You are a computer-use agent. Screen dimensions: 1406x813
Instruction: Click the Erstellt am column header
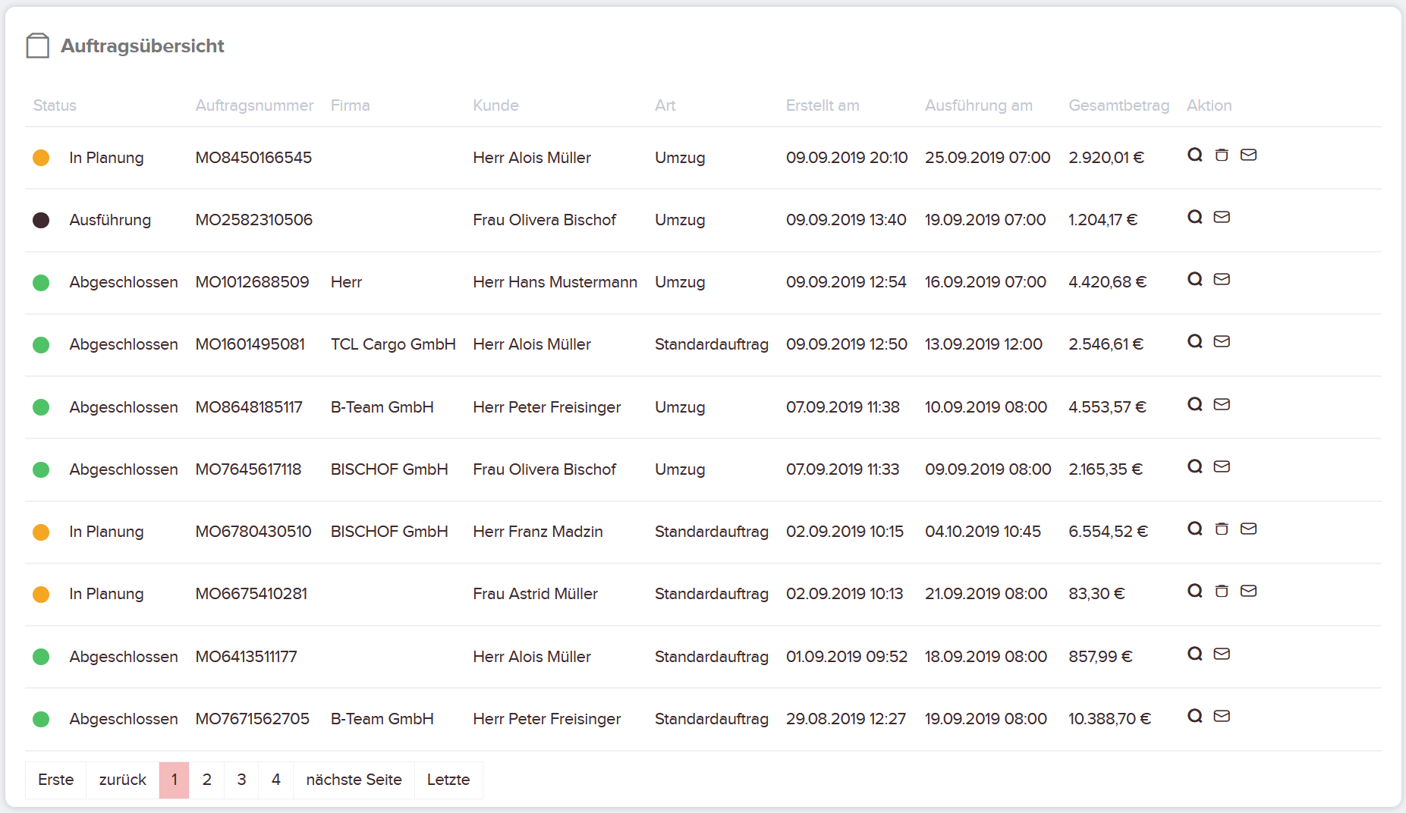point(823,105)
